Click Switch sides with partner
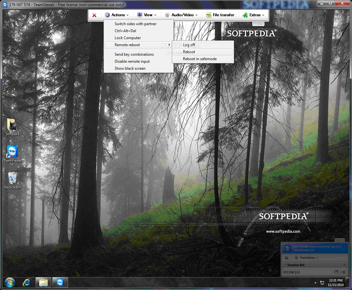The image size is (352, 290). 135,24
